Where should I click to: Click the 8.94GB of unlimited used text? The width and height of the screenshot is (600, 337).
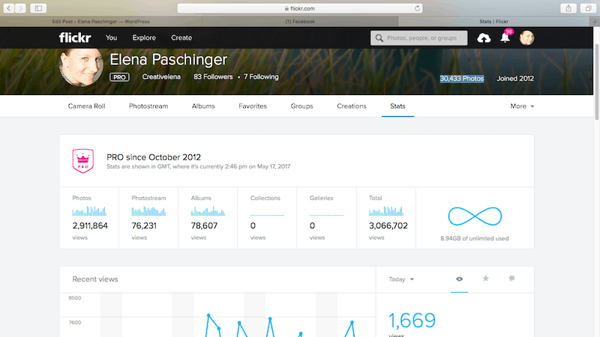click(x=475, y=238)
